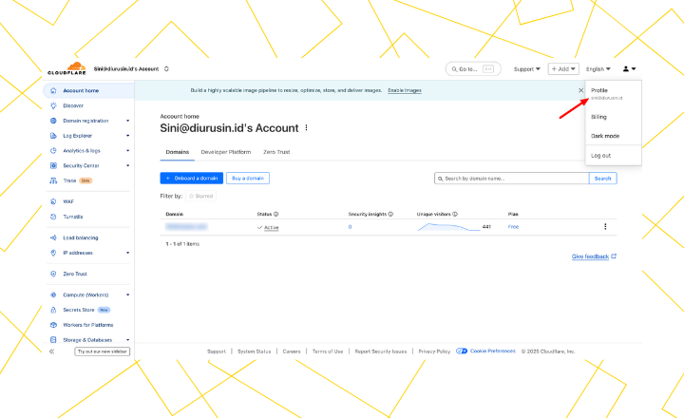Expand the Security Center section arrow
The height and width of the screenshot is (418, 684).
pos(128,166)
